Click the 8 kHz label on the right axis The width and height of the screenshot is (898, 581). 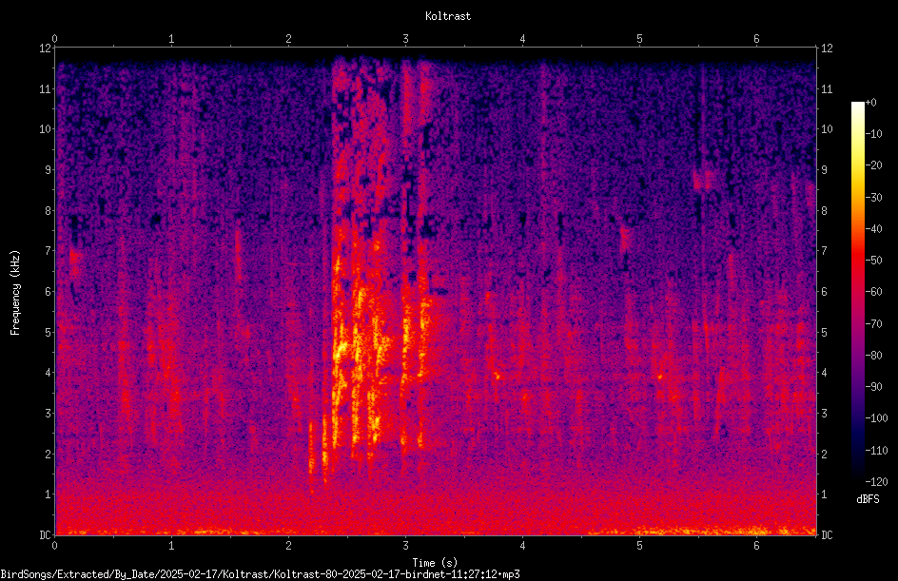click(x=824, y=211)
